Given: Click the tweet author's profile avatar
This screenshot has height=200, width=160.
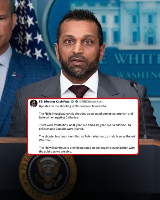Looking at the screenshot, I should click(34, 103).
